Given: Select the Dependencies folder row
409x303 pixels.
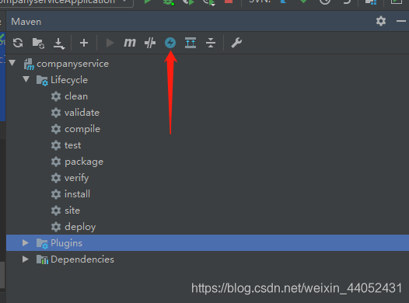Looking at the screenshot, I should [208, 259].
